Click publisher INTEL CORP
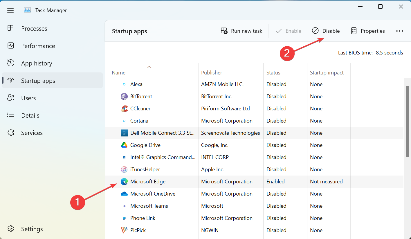The width and height of the screenshot is (411, 239). 215,157
